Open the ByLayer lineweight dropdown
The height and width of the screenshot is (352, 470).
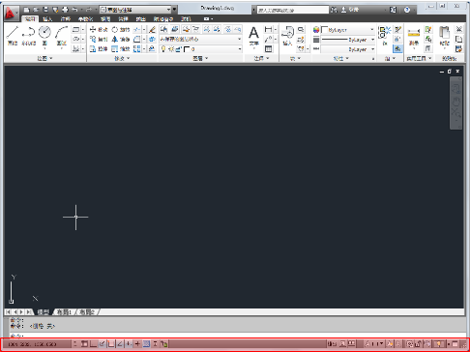[x=348, y=40]
